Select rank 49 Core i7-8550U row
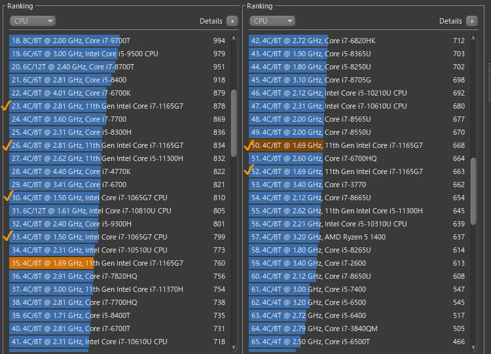The width and height of the screenshot is (491, 354). point(357,132)
